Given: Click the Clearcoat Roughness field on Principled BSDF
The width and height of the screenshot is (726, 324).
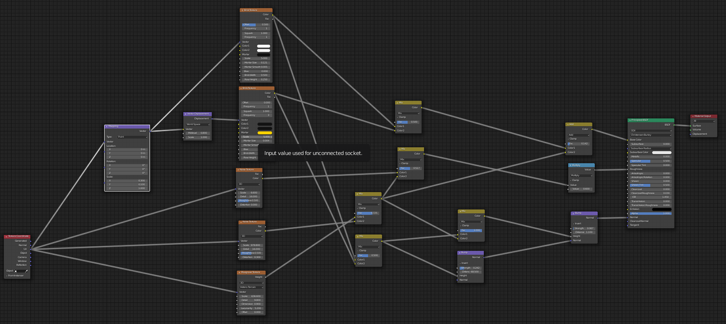Looking at the screenshot, I should (x=651, y=193).
